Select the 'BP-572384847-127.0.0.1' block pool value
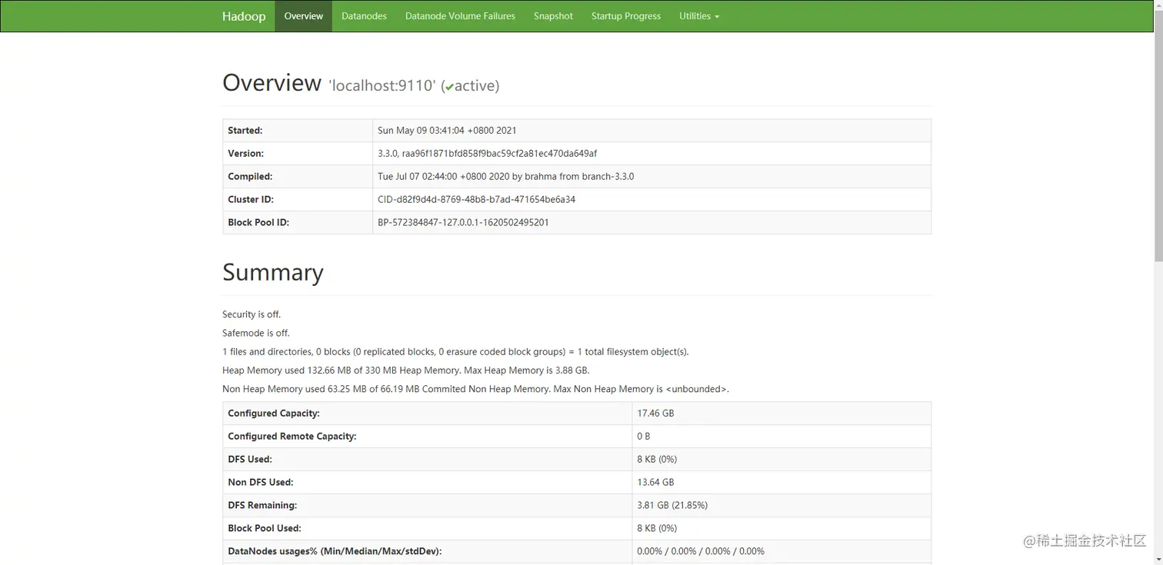 tap(463, 223)
